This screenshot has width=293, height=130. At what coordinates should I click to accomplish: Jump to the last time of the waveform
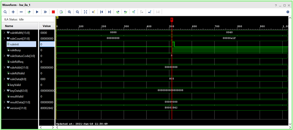pos(109,12)
